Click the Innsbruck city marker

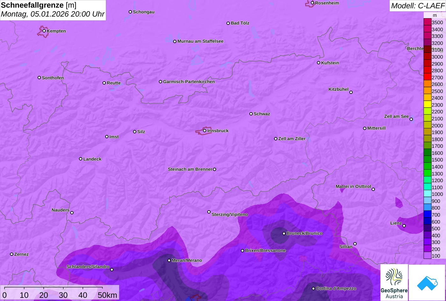[205, 131]
